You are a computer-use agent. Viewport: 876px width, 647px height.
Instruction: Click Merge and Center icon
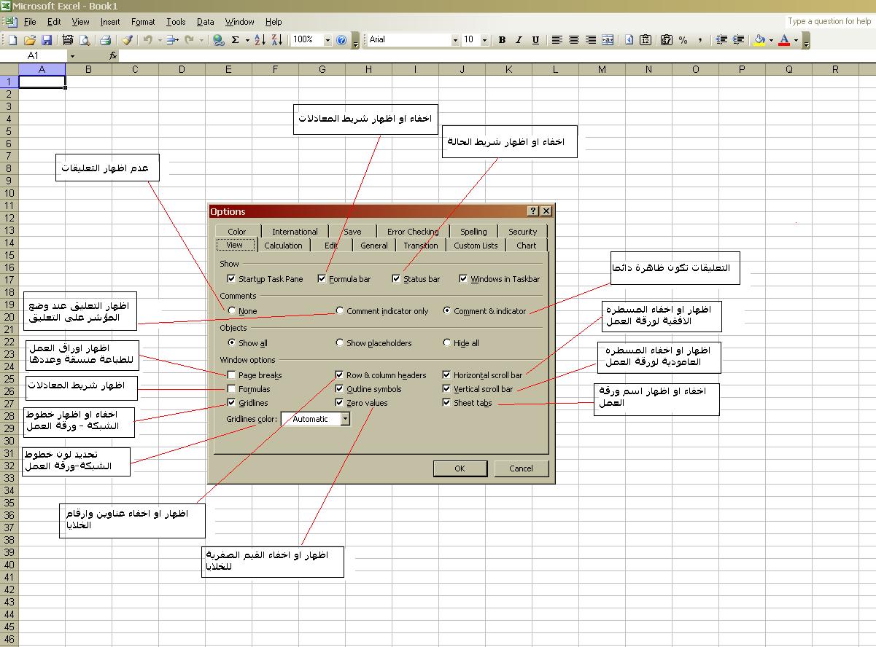608,40
